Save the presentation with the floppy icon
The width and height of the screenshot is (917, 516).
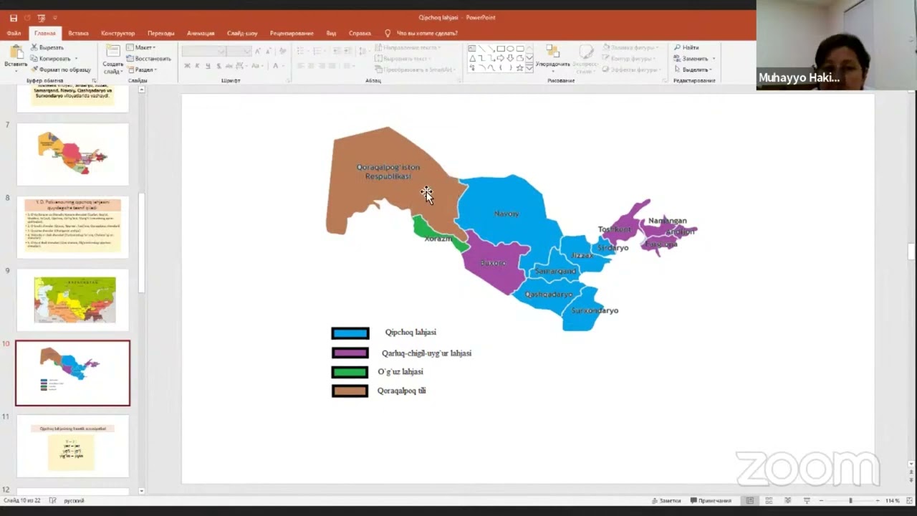tap(13, 18)
